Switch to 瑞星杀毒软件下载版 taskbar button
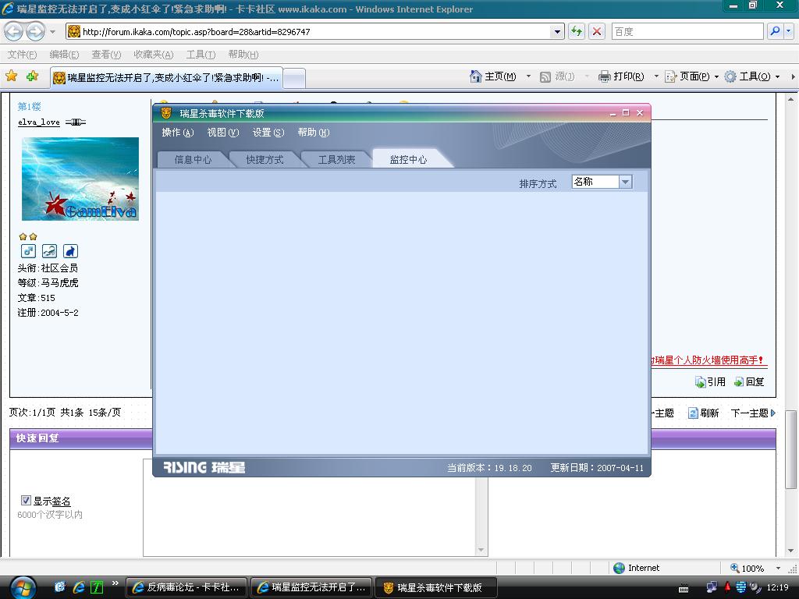 (x=435, y=587)
